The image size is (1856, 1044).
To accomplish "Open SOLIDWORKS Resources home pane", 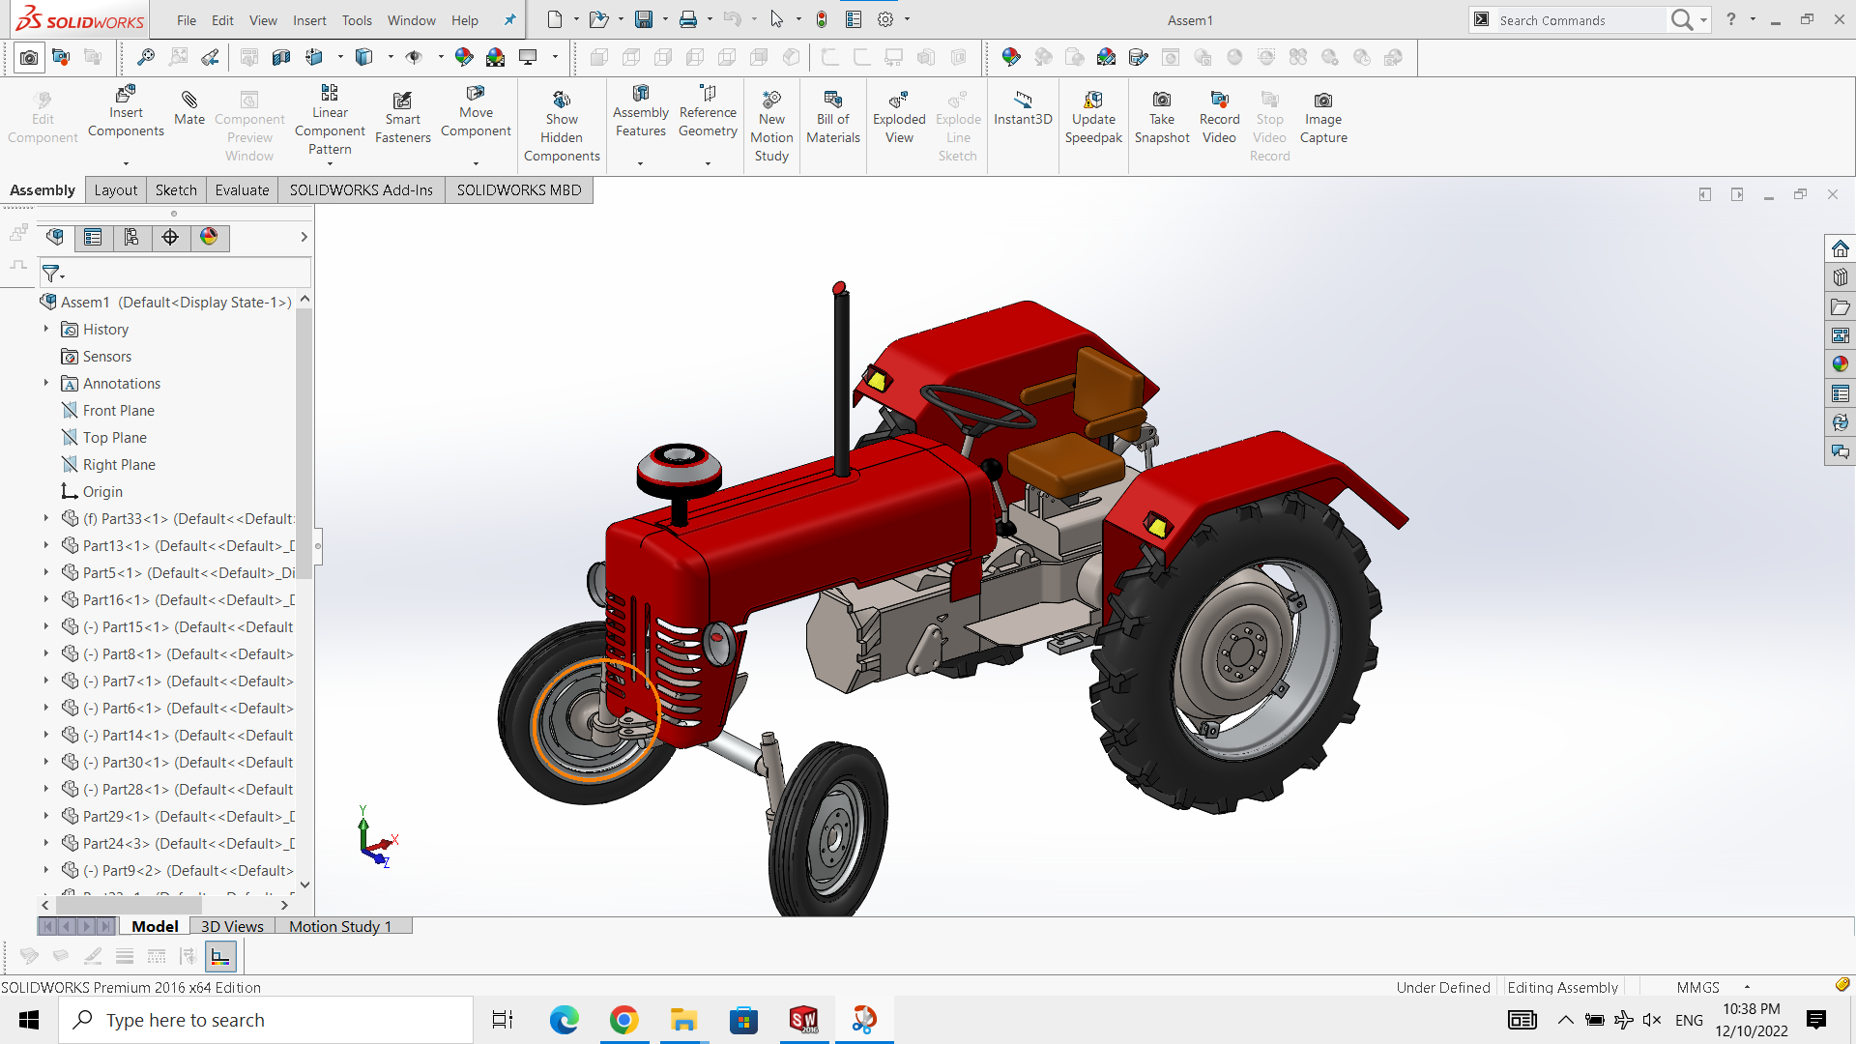I will 1840,248.
